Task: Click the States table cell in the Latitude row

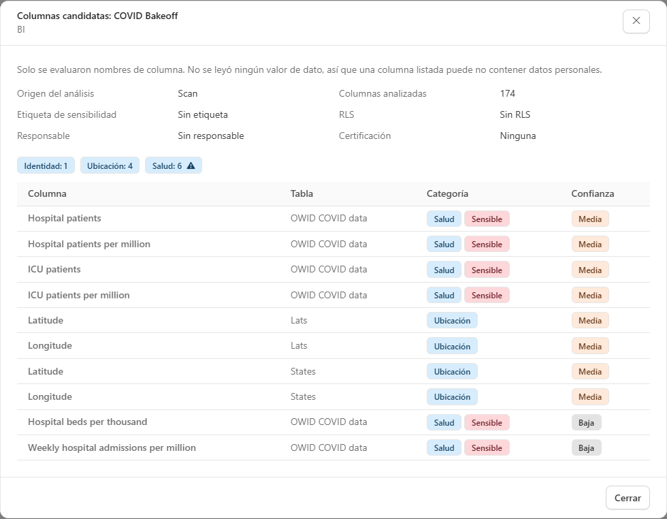Action: tap(303, 371)
